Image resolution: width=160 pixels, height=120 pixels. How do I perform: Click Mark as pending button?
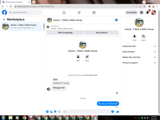pyautogui.click(x=65, y=33)
